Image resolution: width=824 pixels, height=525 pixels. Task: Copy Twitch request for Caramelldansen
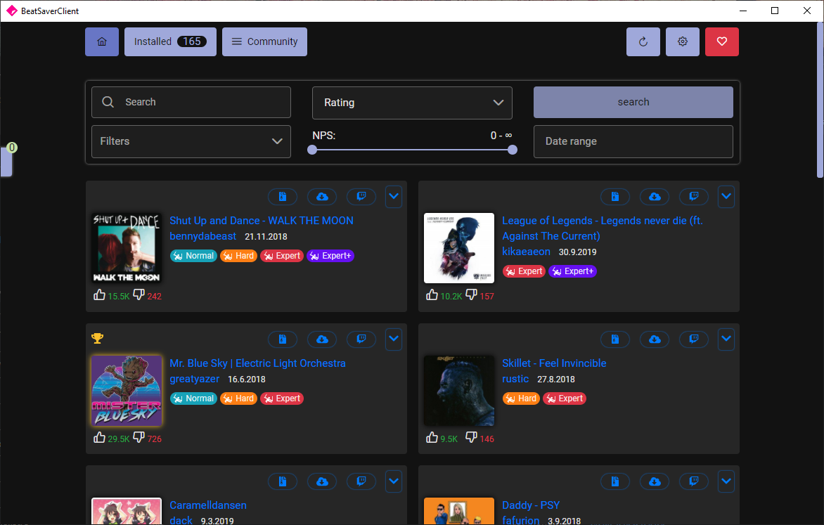tap(361, 481)
